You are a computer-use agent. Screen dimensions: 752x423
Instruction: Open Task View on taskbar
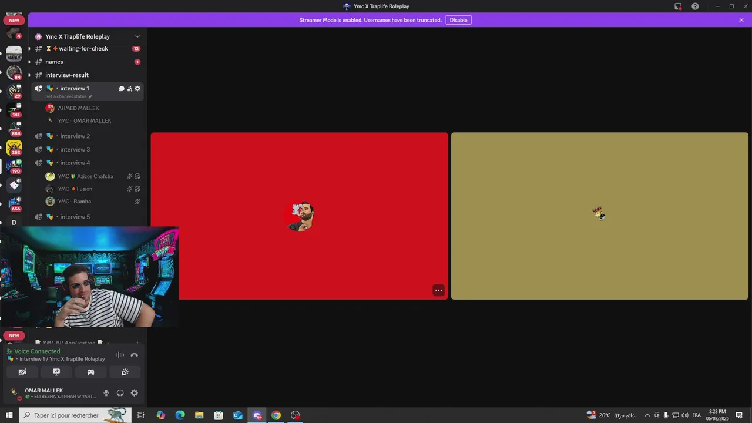tap(141, 415)
